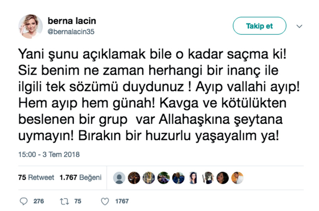Click the liker avatar of a person in a blue jacket
The height and width of the screenshot is (211, 319).
click(x=178, y=178)
